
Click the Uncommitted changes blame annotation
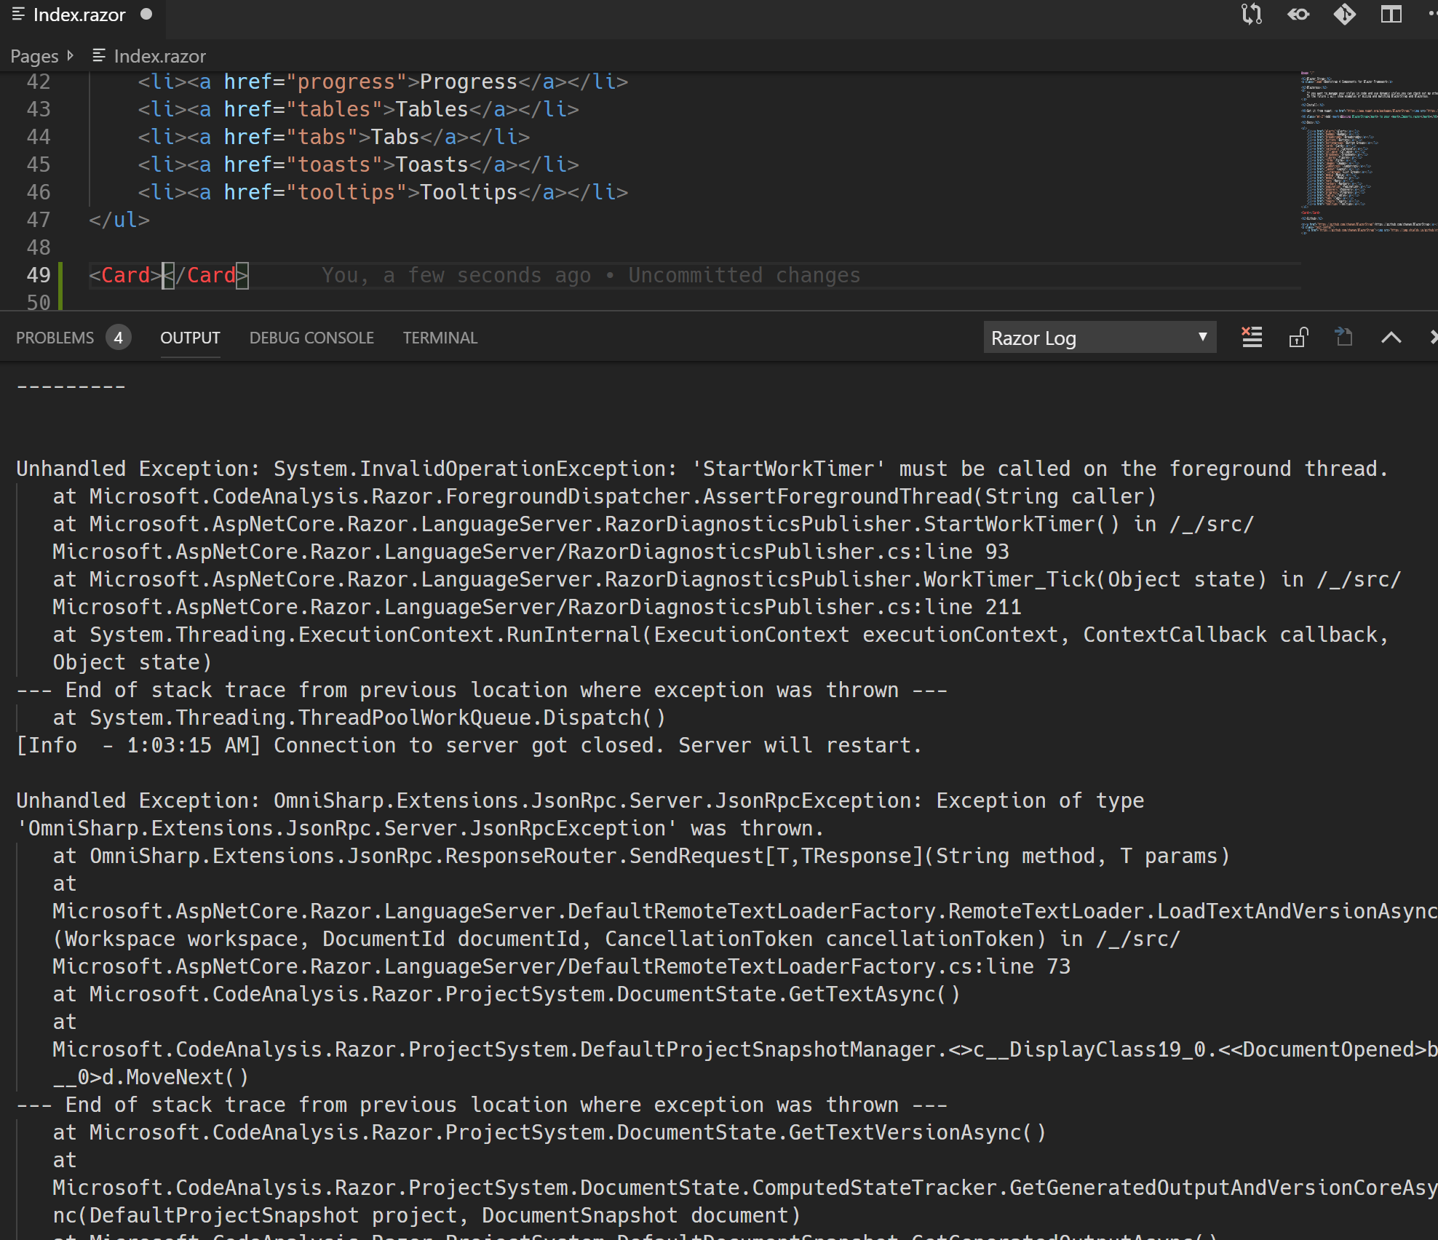744,275
